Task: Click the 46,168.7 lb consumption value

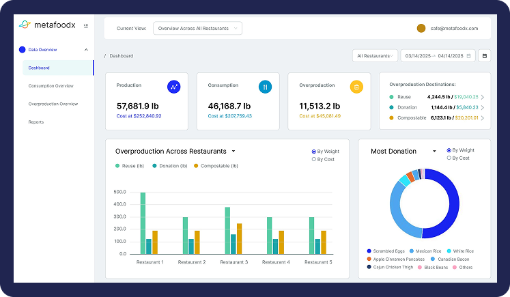Action: point(229,106)
